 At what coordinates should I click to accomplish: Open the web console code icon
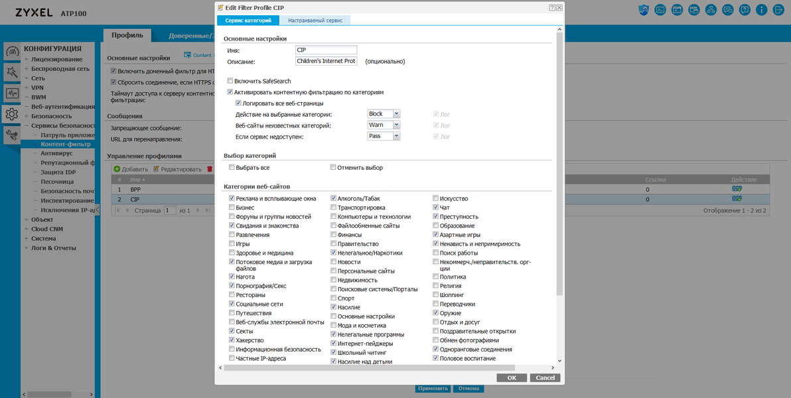tap(677, 9)
